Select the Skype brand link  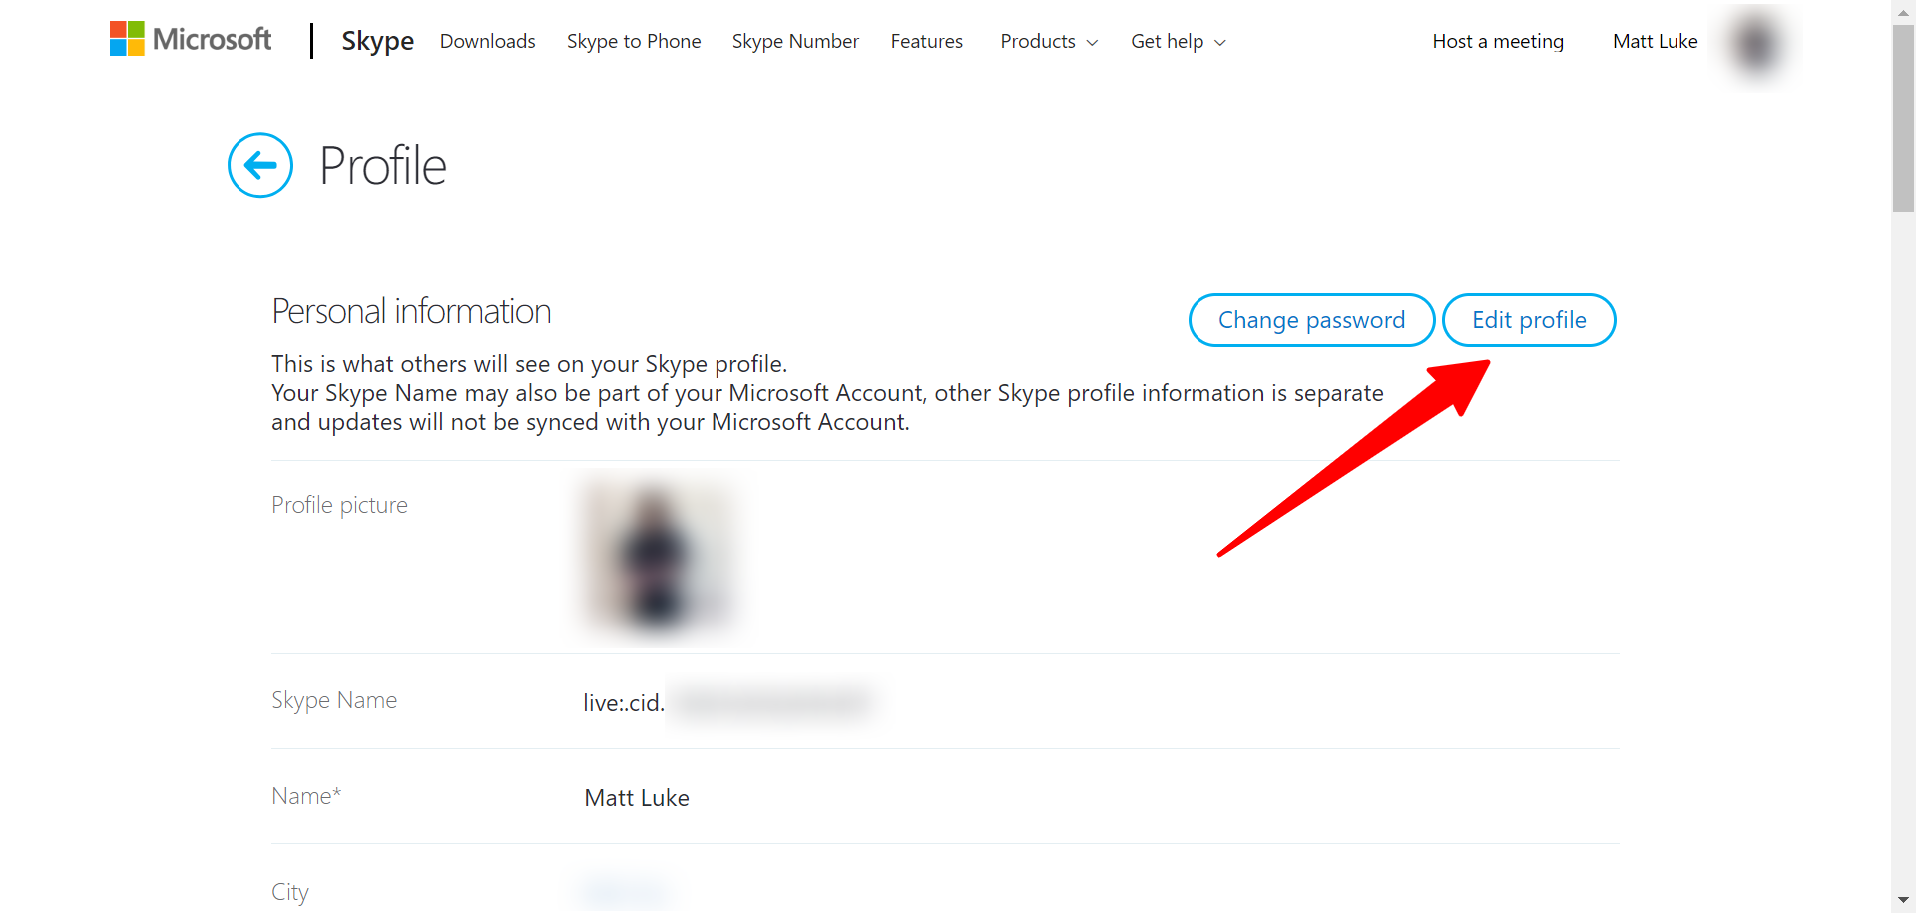point(377,41)
